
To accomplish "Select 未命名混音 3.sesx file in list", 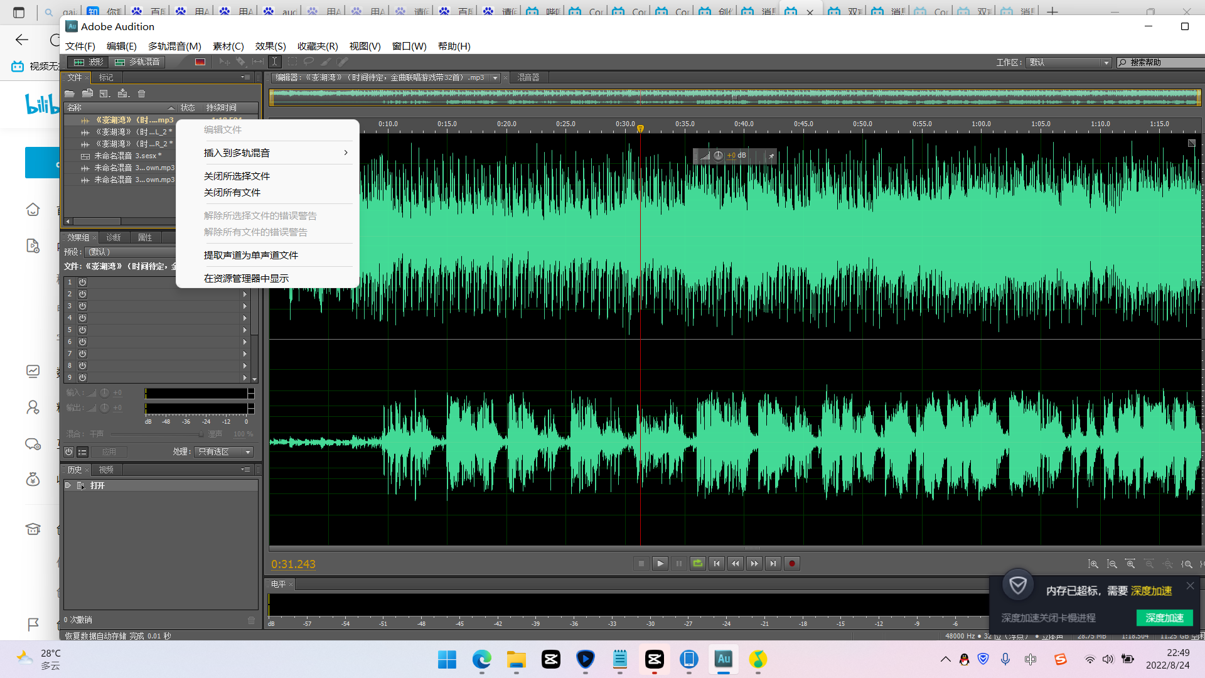I will point(125,156).
